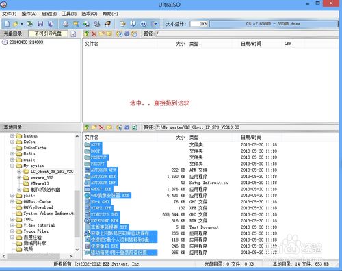342x271 pixels.
Task: Click the Save floppy disk icon
Action: coord(40,24)
